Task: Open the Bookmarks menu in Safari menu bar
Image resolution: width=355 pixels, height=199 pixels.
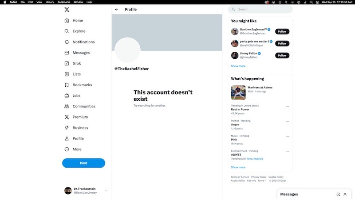Action: (64, 2)
